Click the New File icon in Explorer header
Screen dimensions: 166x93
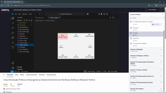pos(24,20)
